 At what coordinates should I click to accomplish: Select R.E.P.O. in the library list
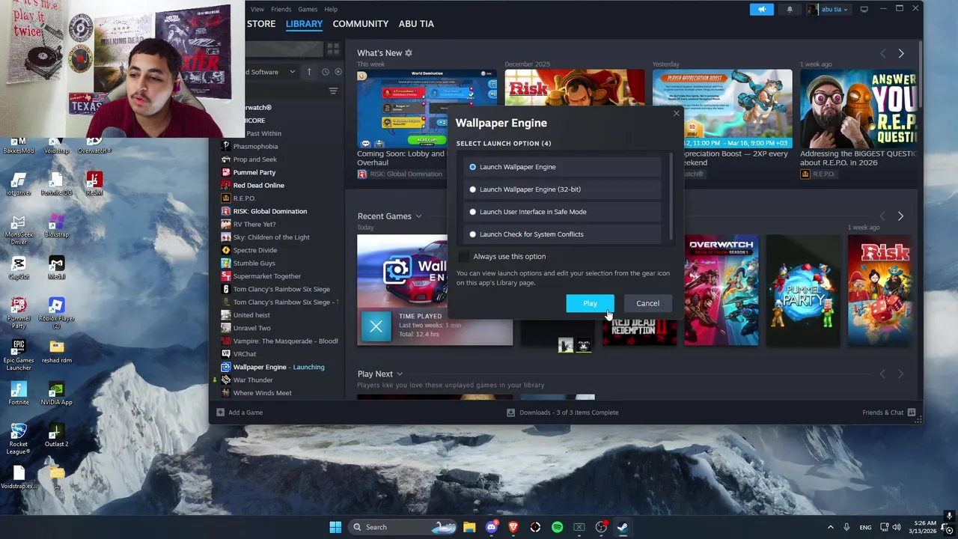[x=244, y=198]
